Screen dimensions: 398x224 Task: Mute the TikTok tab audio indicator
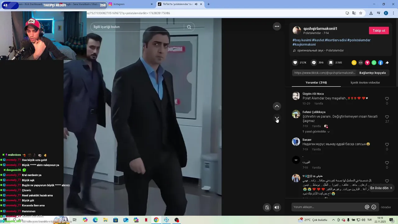coord(196,4)
